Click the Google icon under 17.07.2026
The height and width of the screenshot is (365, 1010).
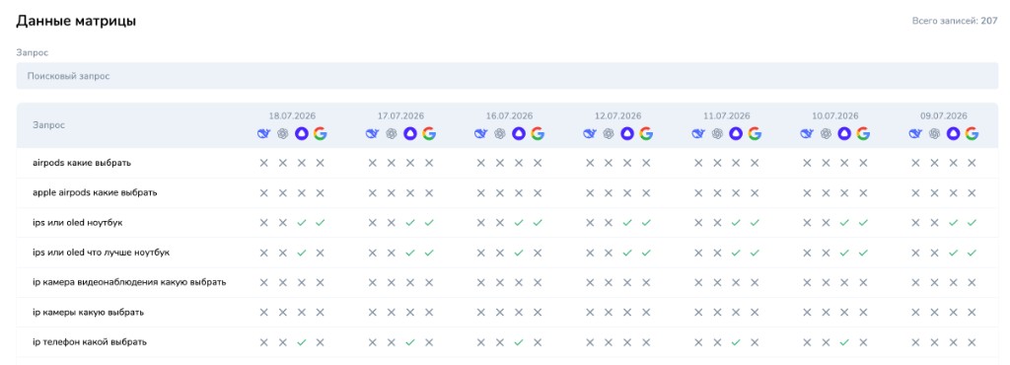click(x=429, y=134)
